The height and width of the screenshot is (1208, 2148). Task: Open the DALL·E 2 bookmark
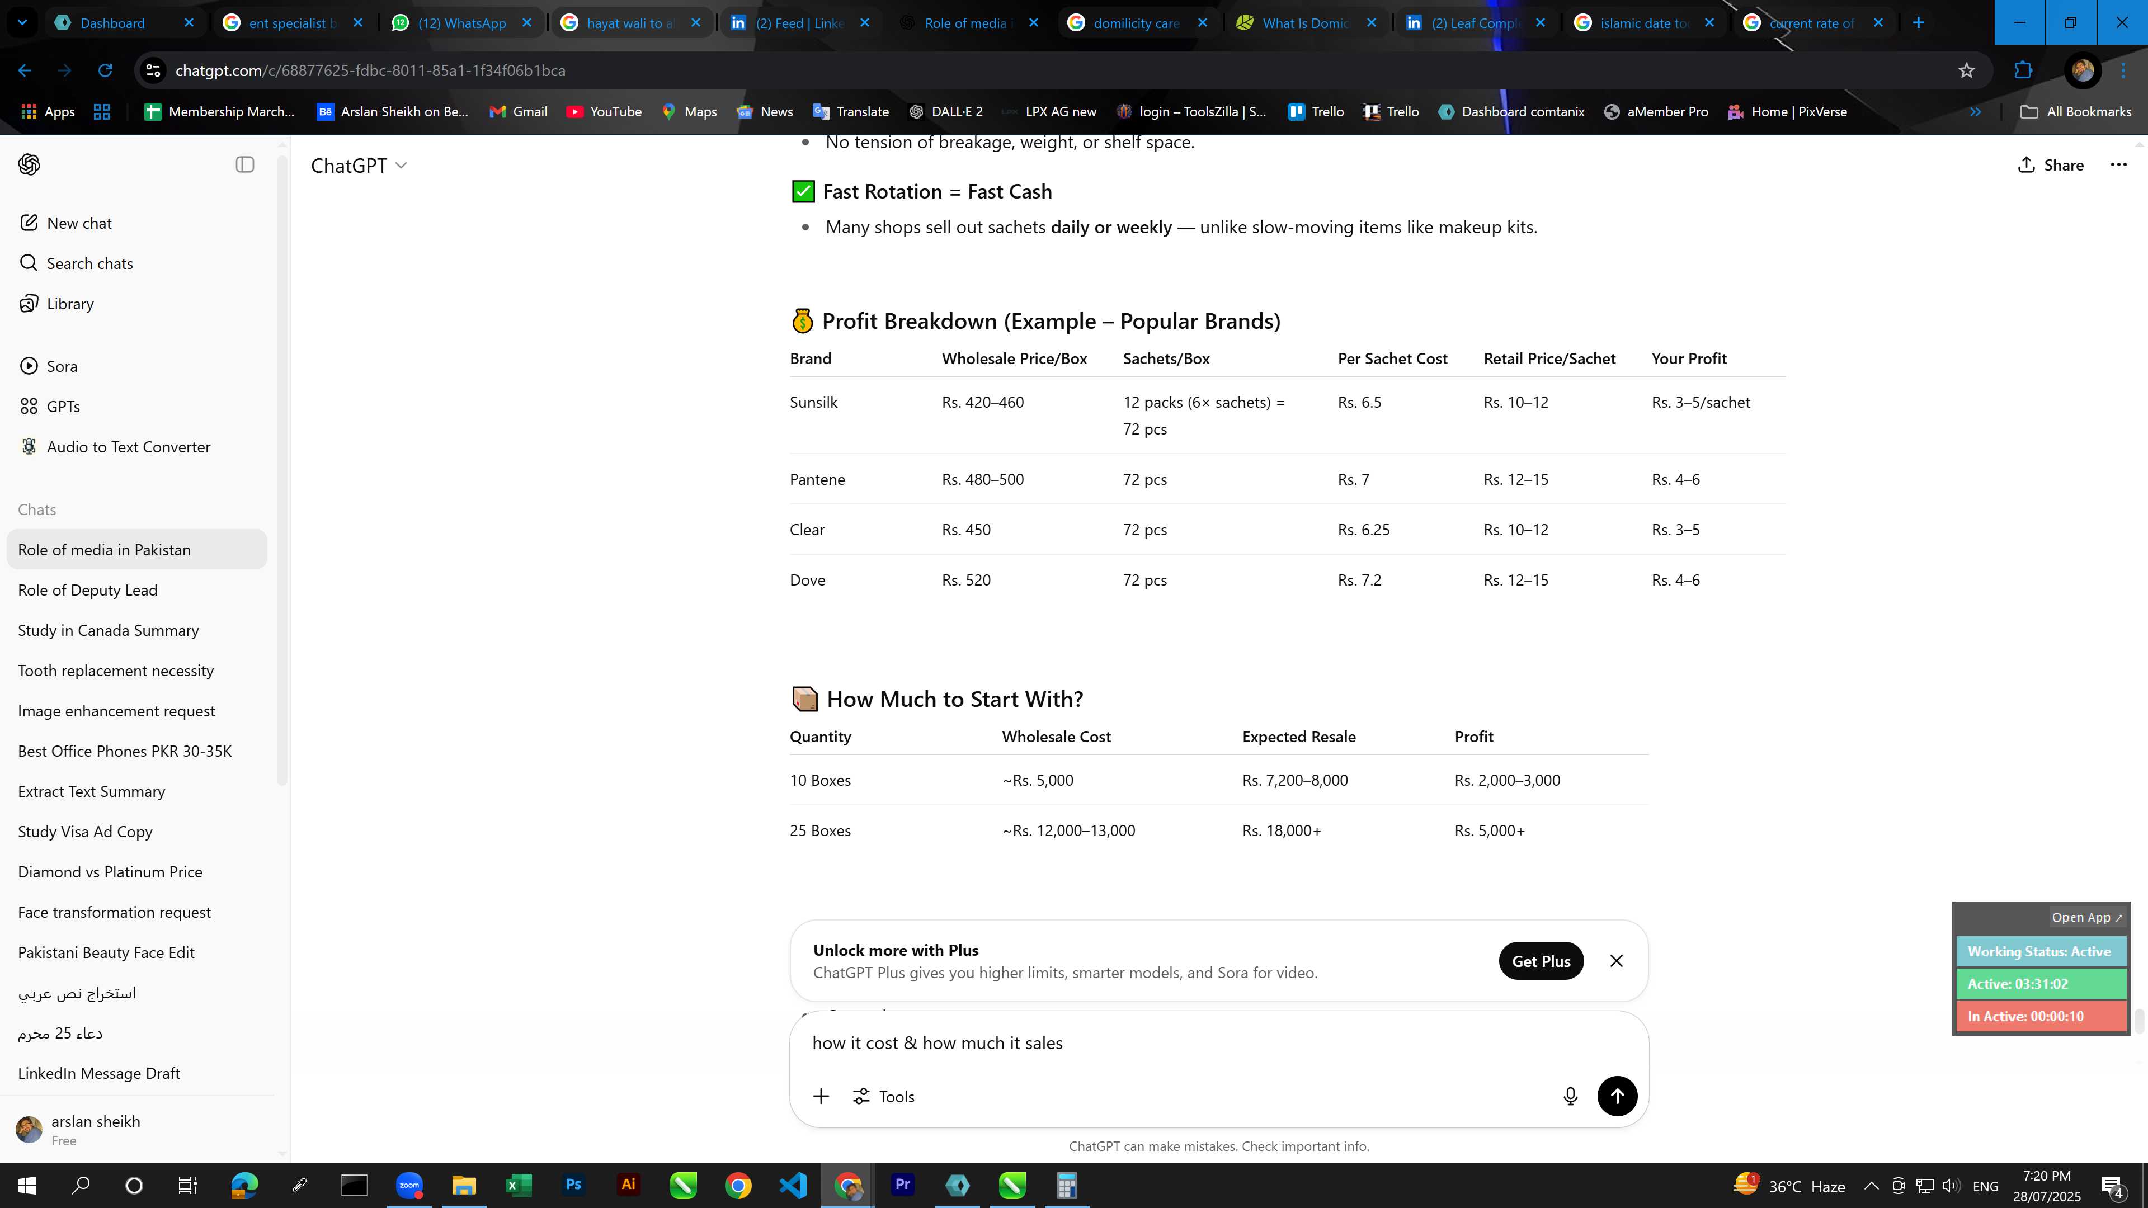point(945,111)
